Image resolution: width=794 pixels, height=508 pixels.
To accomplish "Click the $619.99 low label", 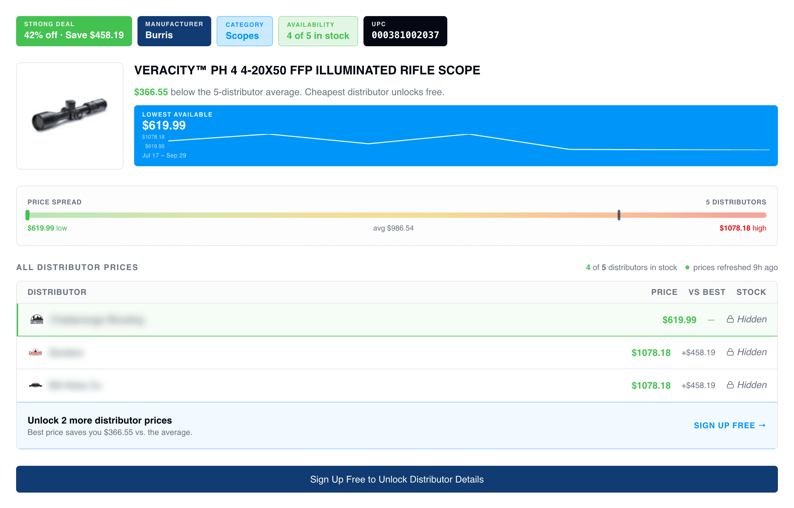I will [47, 228].
